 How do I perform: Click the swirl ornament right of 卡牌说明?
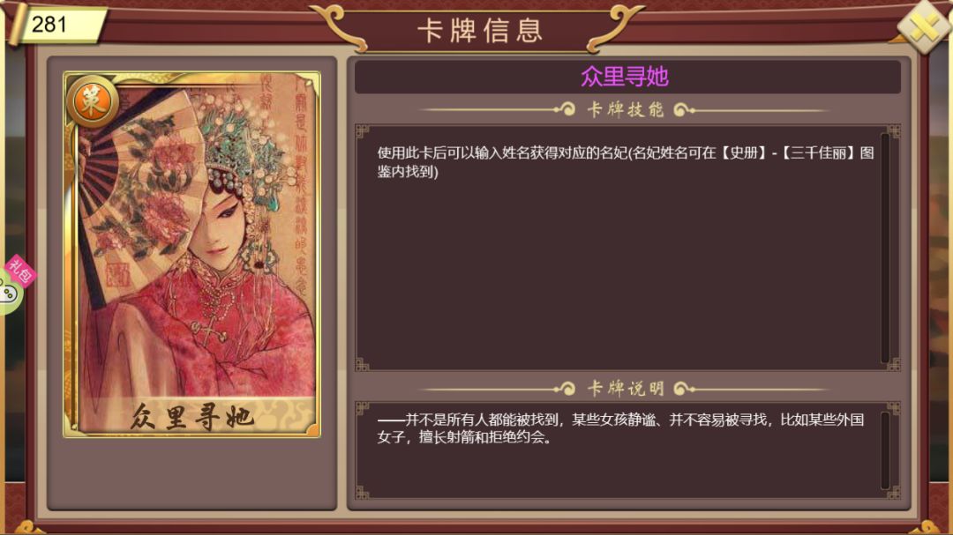coord(685,389)
